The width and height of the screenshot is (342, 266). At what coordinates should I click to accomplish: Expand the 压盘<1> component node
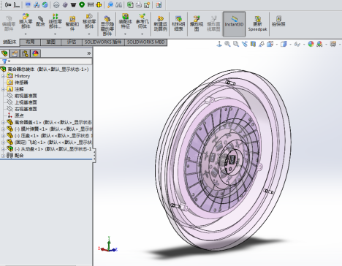(x=3, y=135)
